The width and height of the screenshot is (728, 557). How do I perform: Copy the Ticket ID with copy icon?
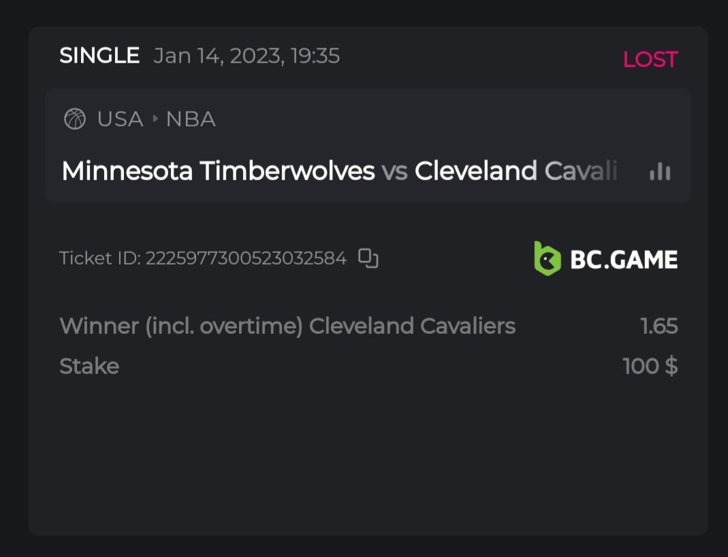point(368,258)
